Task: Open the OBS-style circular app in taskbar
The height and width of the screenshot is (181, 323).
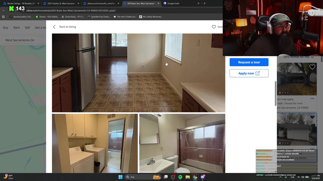Action: 173,177
